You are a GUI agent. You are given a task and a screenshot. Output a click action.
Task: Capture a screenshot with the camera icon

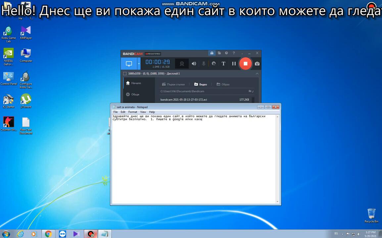pos(257,63)
